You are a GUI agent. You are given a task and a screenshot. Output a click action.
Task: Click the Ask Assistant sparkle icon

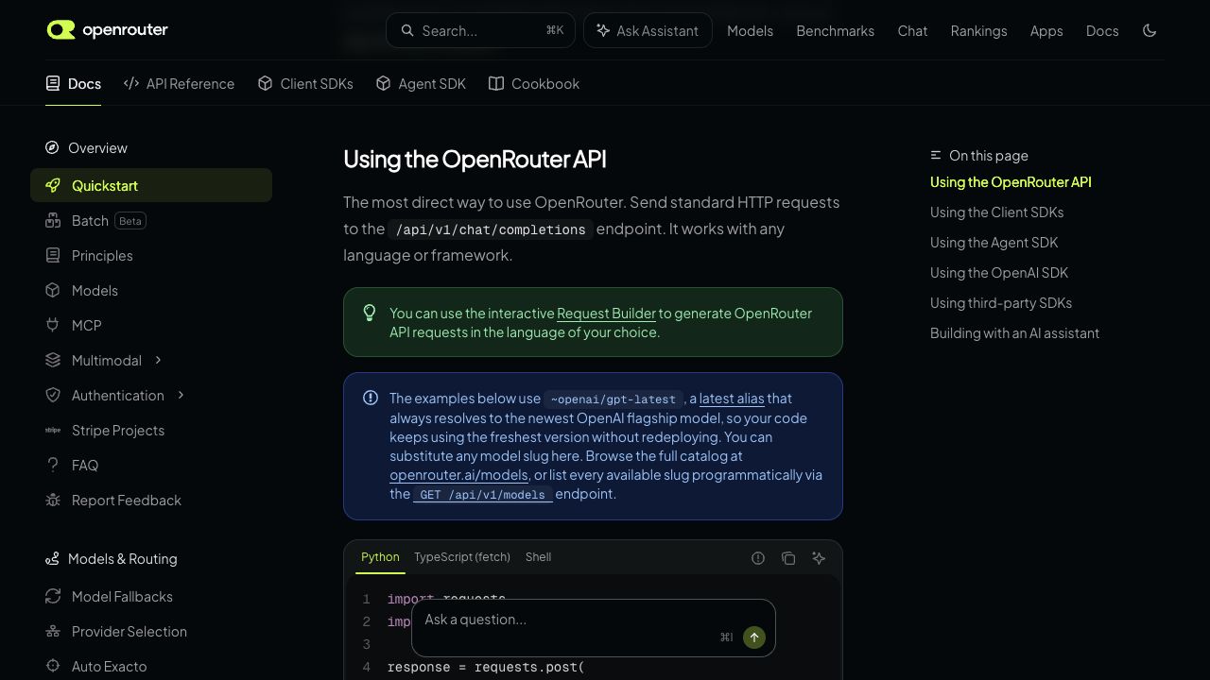coord(603,30)
